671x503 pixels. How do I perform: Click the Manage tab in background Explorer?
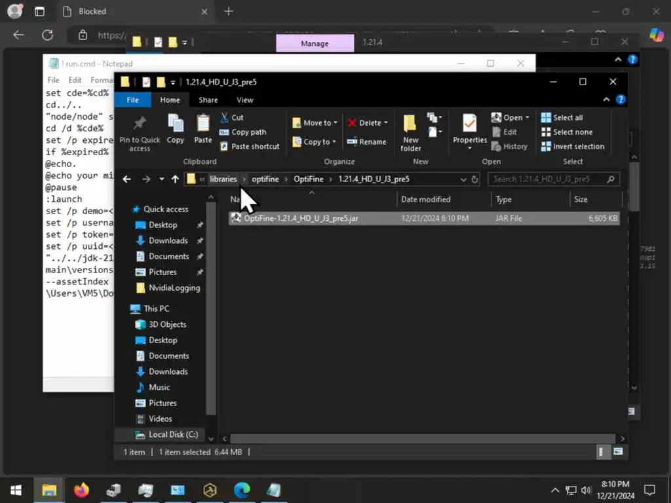click(x=315, y=43)
